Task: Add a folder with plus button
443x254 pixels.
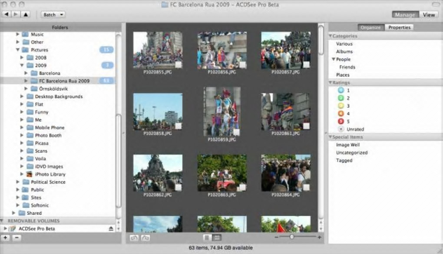Action: [6, 238]
